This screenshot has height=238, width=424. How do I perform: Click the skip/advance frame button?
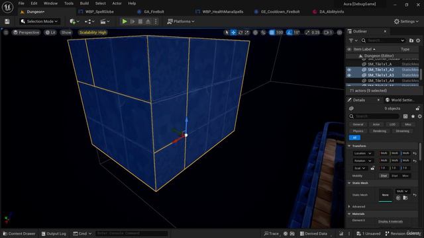[x=132, y=21]
